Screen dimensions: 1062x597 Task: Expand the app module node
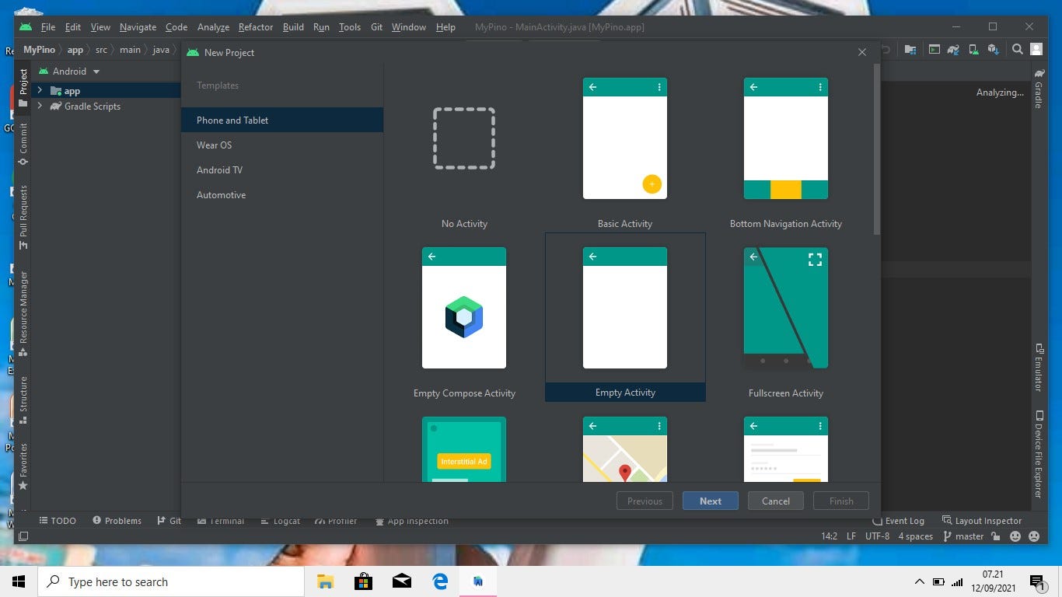coord(40,90)
